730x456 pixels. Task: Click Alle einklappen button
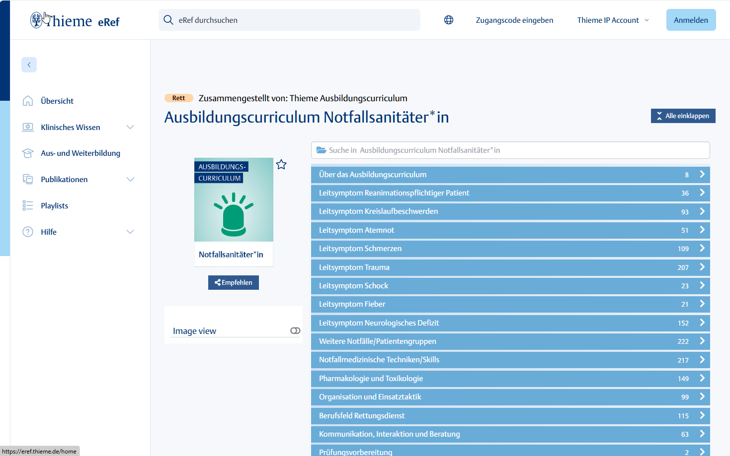[x=683, y=116]
